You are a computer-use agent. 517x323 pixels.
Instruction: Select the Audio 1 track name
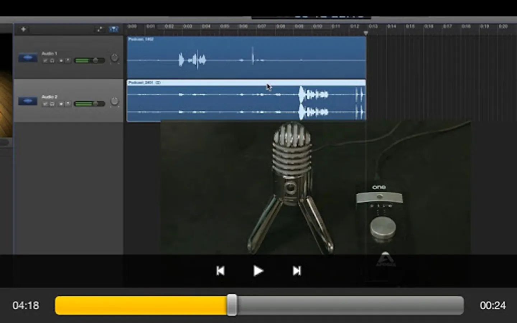click(x=49, y=53)
